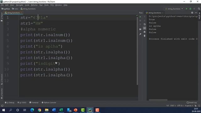Click line number 12 in gutter
Viewport: 201px width, 113px height.
coord(6,81)
